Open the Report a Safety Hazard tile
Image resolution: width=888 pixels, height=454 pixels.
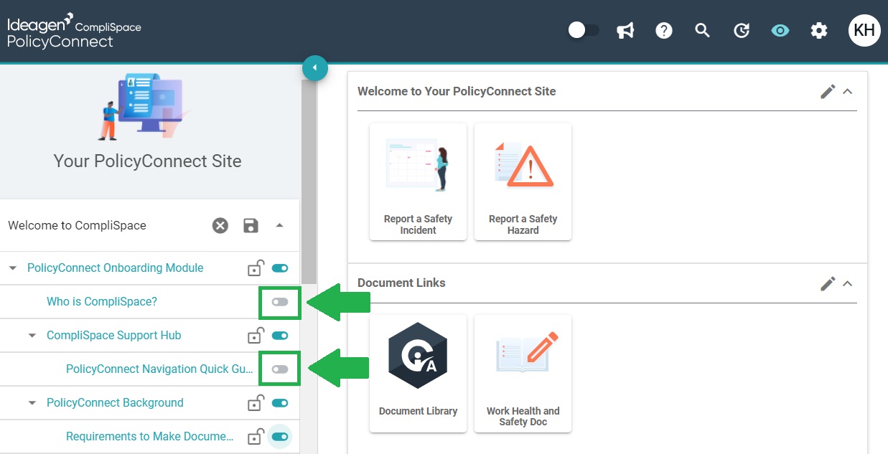[523, 181]
